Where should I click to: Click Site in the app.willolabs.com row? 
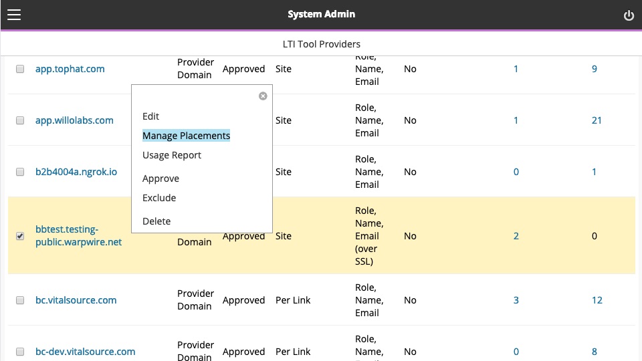click(x=284, y=120)
